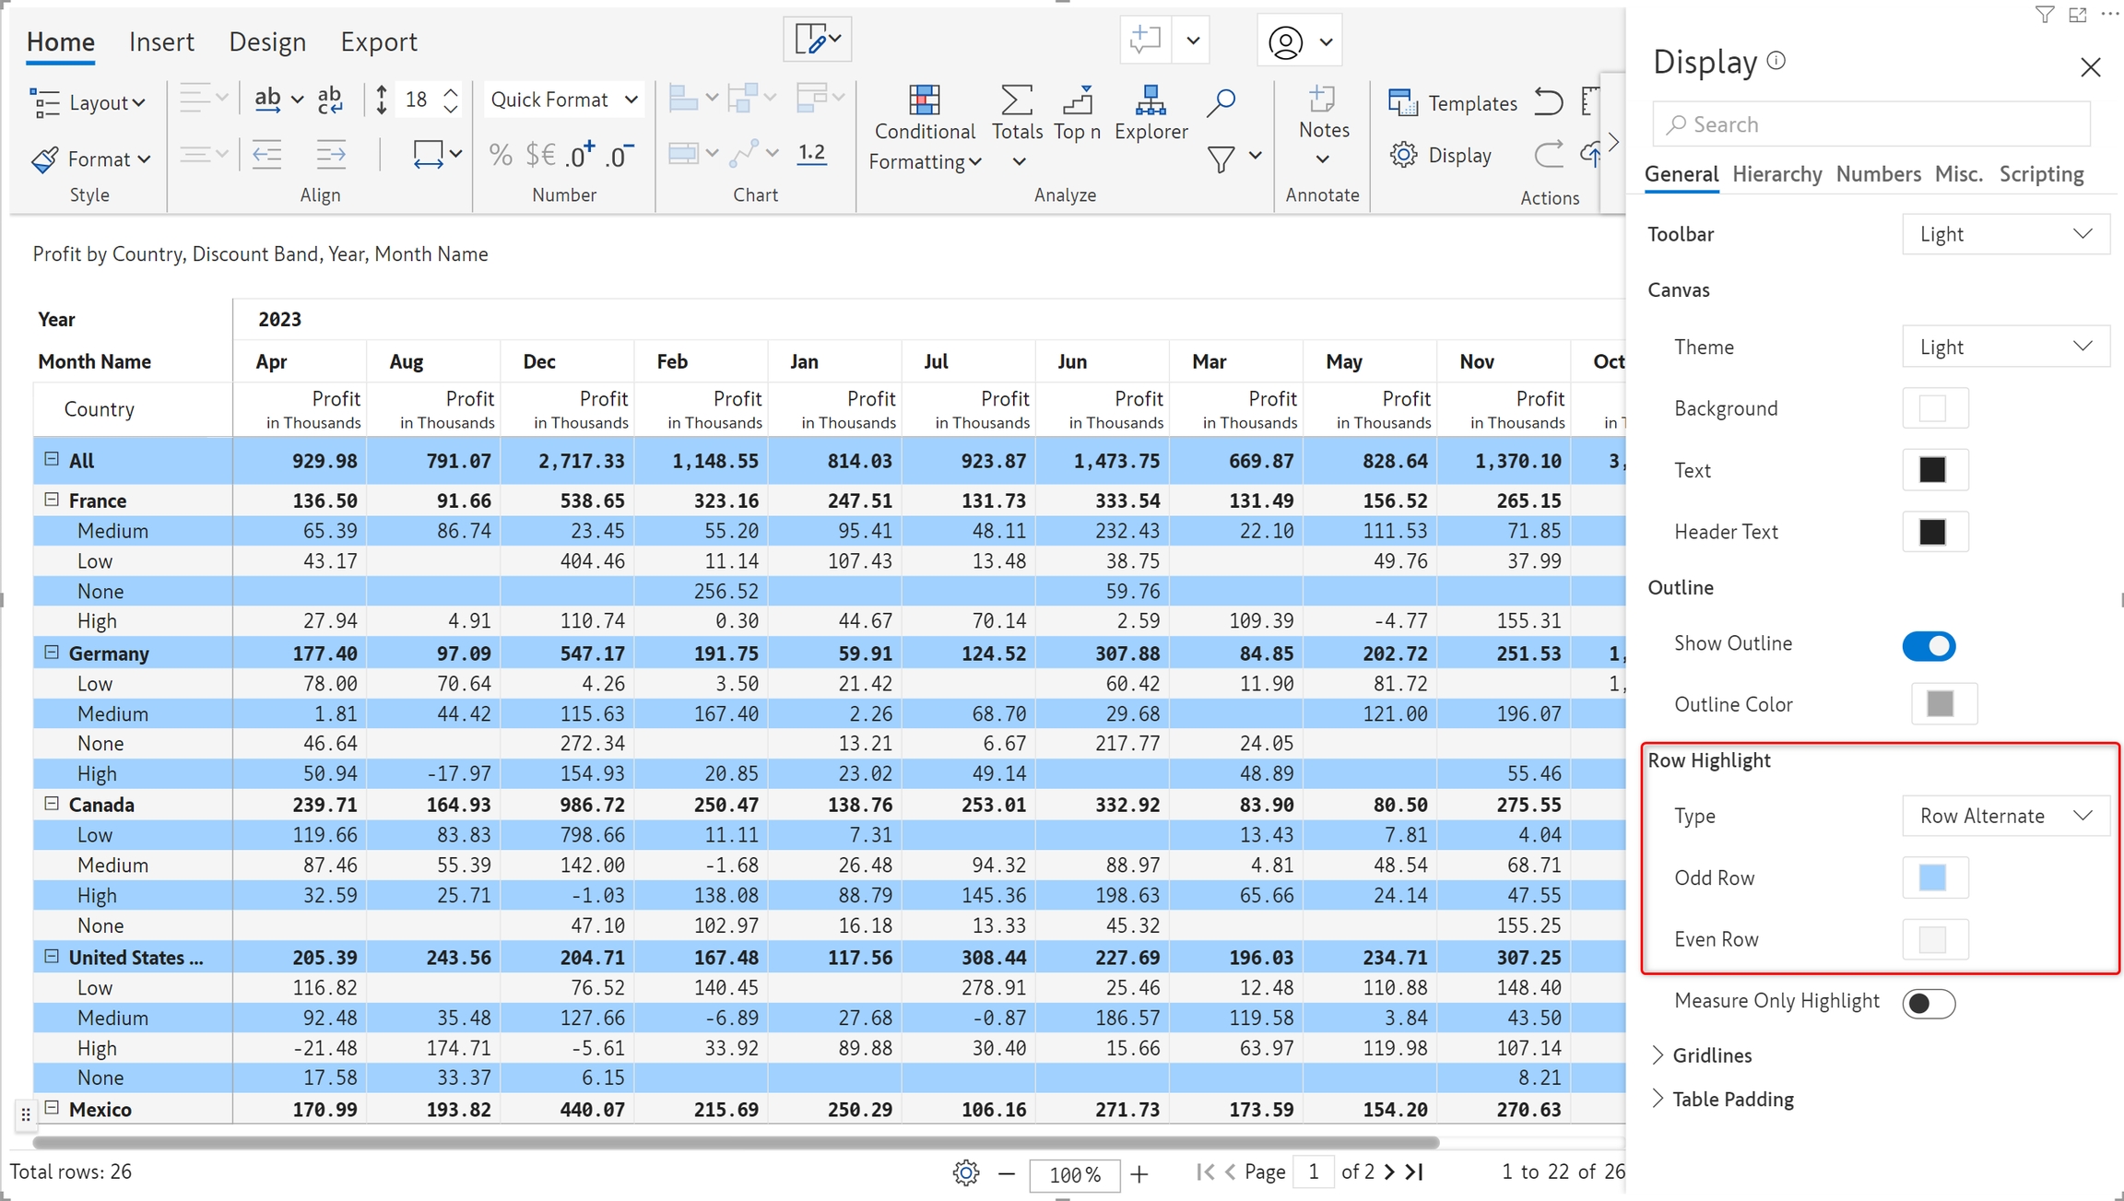Enable Measure Only Highlight switch
The image size is (2124, 1201).
[x=1929, y=1003]
